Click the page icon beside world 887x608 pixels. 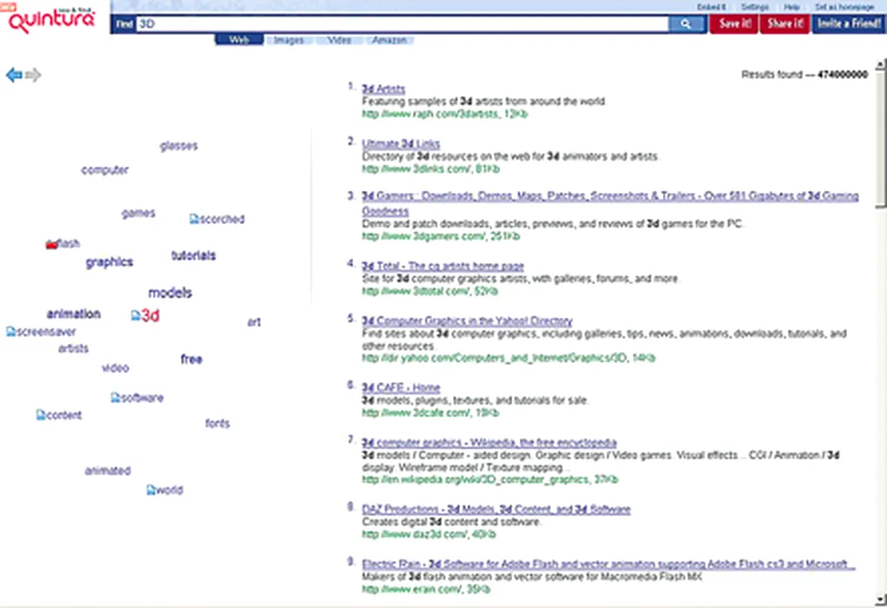[x=151, y=490]
